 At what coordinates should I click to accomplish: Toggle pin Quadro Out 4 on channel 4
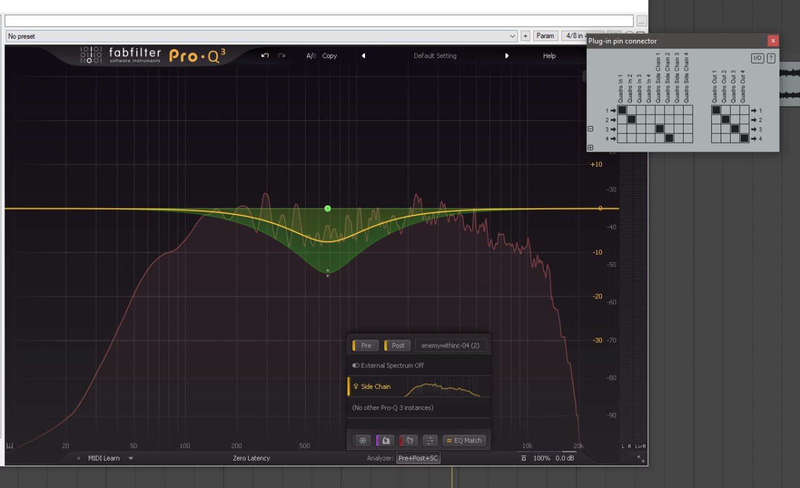pos(744,138)
